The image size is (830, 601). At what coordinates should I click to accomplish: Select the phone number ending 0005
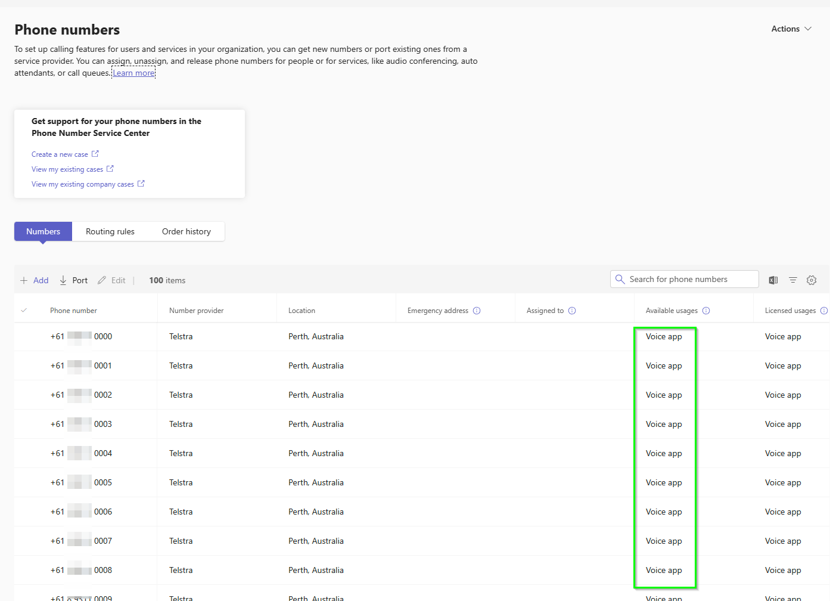tap(81, 482)
